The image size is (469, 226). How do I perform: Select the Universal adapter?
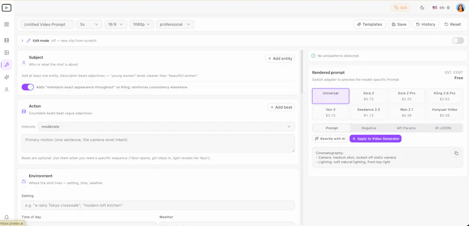pos(331,96)
